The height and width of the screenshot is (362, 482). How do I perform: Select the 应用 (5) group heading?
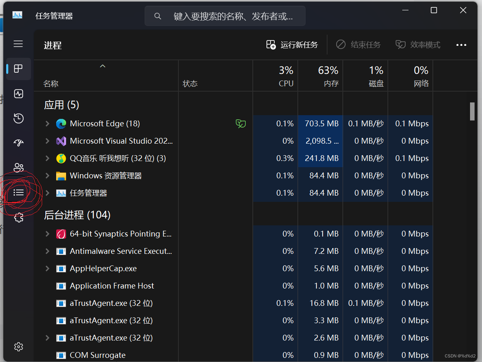pos(62,105)
